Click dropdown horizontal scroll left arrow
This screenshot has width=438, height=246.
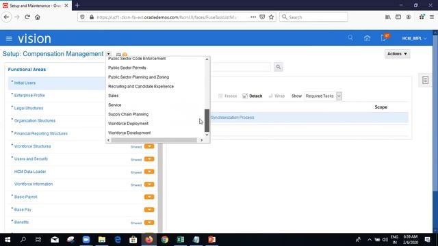pyautogui.click(x=108, y=140)
